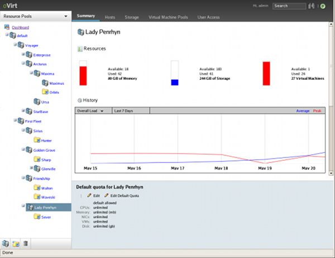
Task: Click the Sever folder icon in tree
Action: [37, 217]
